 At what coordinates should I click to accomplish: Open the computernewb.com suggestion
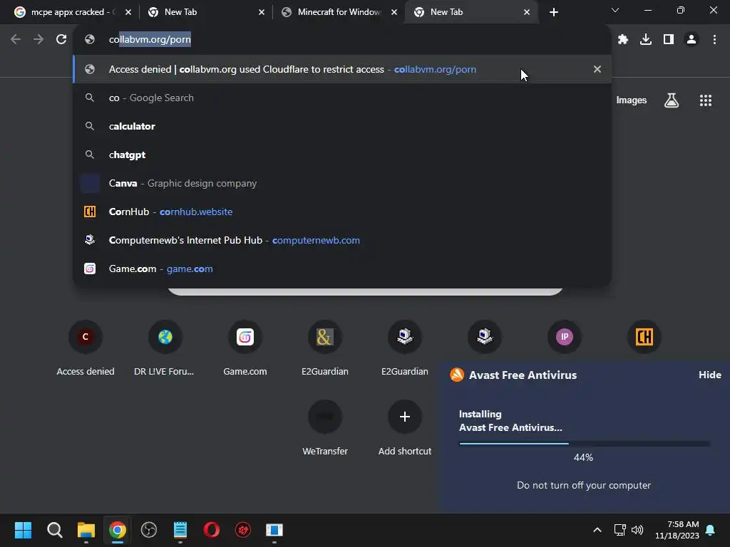point(342,240)
